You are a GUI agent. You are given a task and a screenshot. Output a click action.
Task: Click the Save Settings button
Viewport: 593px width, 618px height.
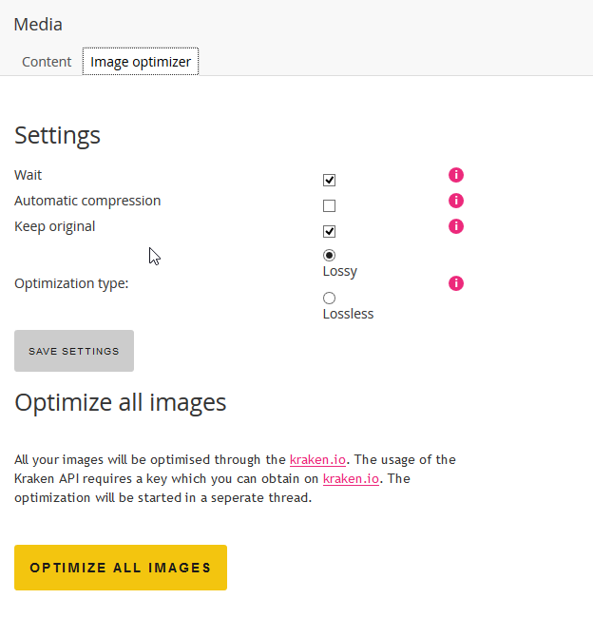[74, 351]
